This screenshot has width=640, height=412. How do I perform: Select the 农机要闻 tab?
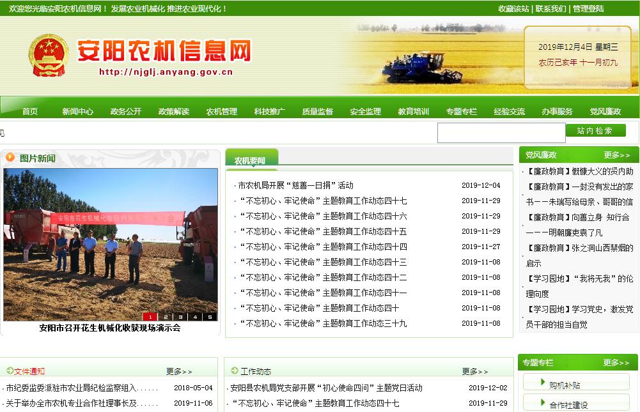click(x=250, y=160)
